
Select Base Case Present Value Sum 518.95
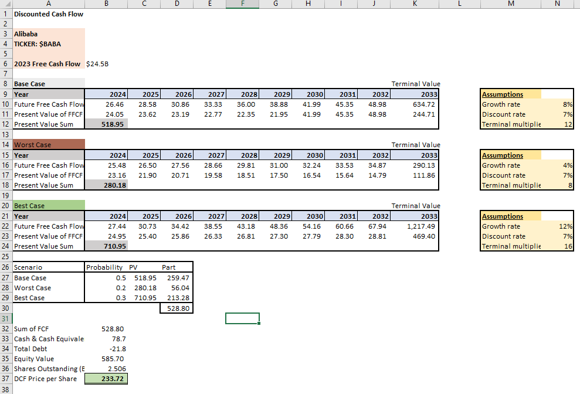(x=107, y=124)
